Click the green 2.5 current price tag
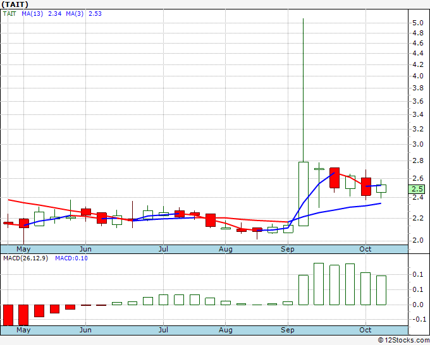Screen dimensions: 430x345 click(417, 189)
